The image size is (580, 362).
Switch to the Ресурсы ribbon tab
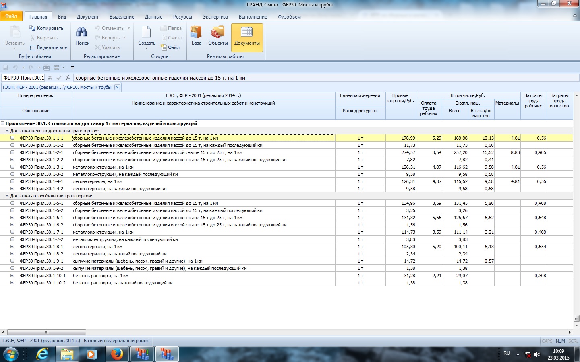point(182,17)
